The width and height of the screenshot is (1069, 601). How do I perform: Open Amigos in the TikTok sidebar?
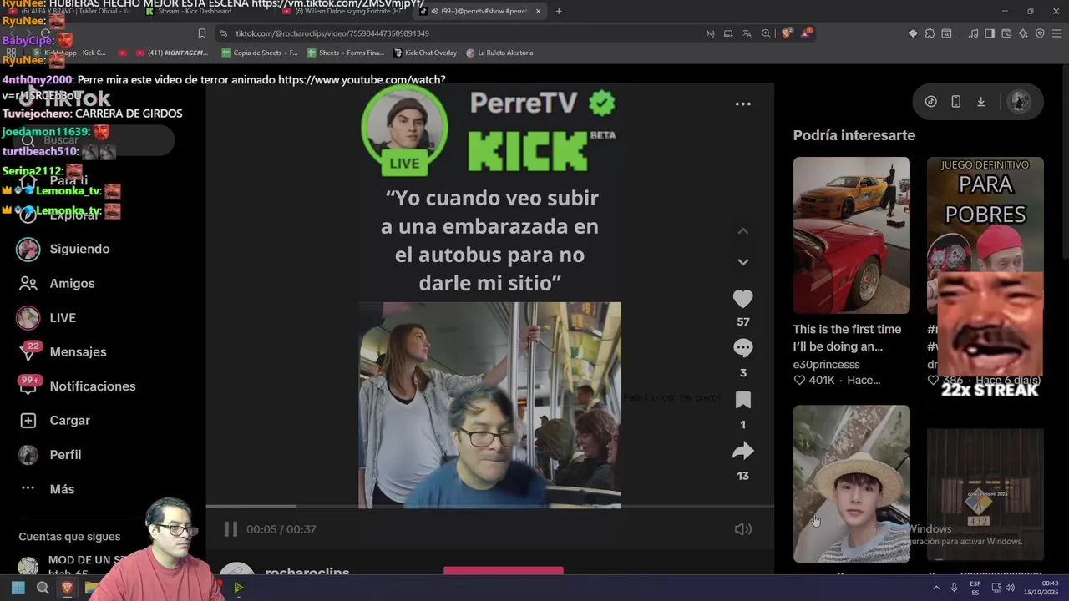tap(72, 284)
